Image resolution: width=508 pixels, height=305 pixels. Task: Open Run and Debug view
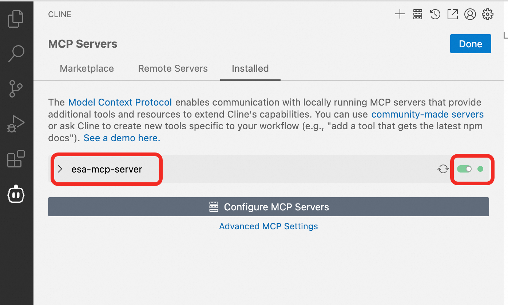16,124
